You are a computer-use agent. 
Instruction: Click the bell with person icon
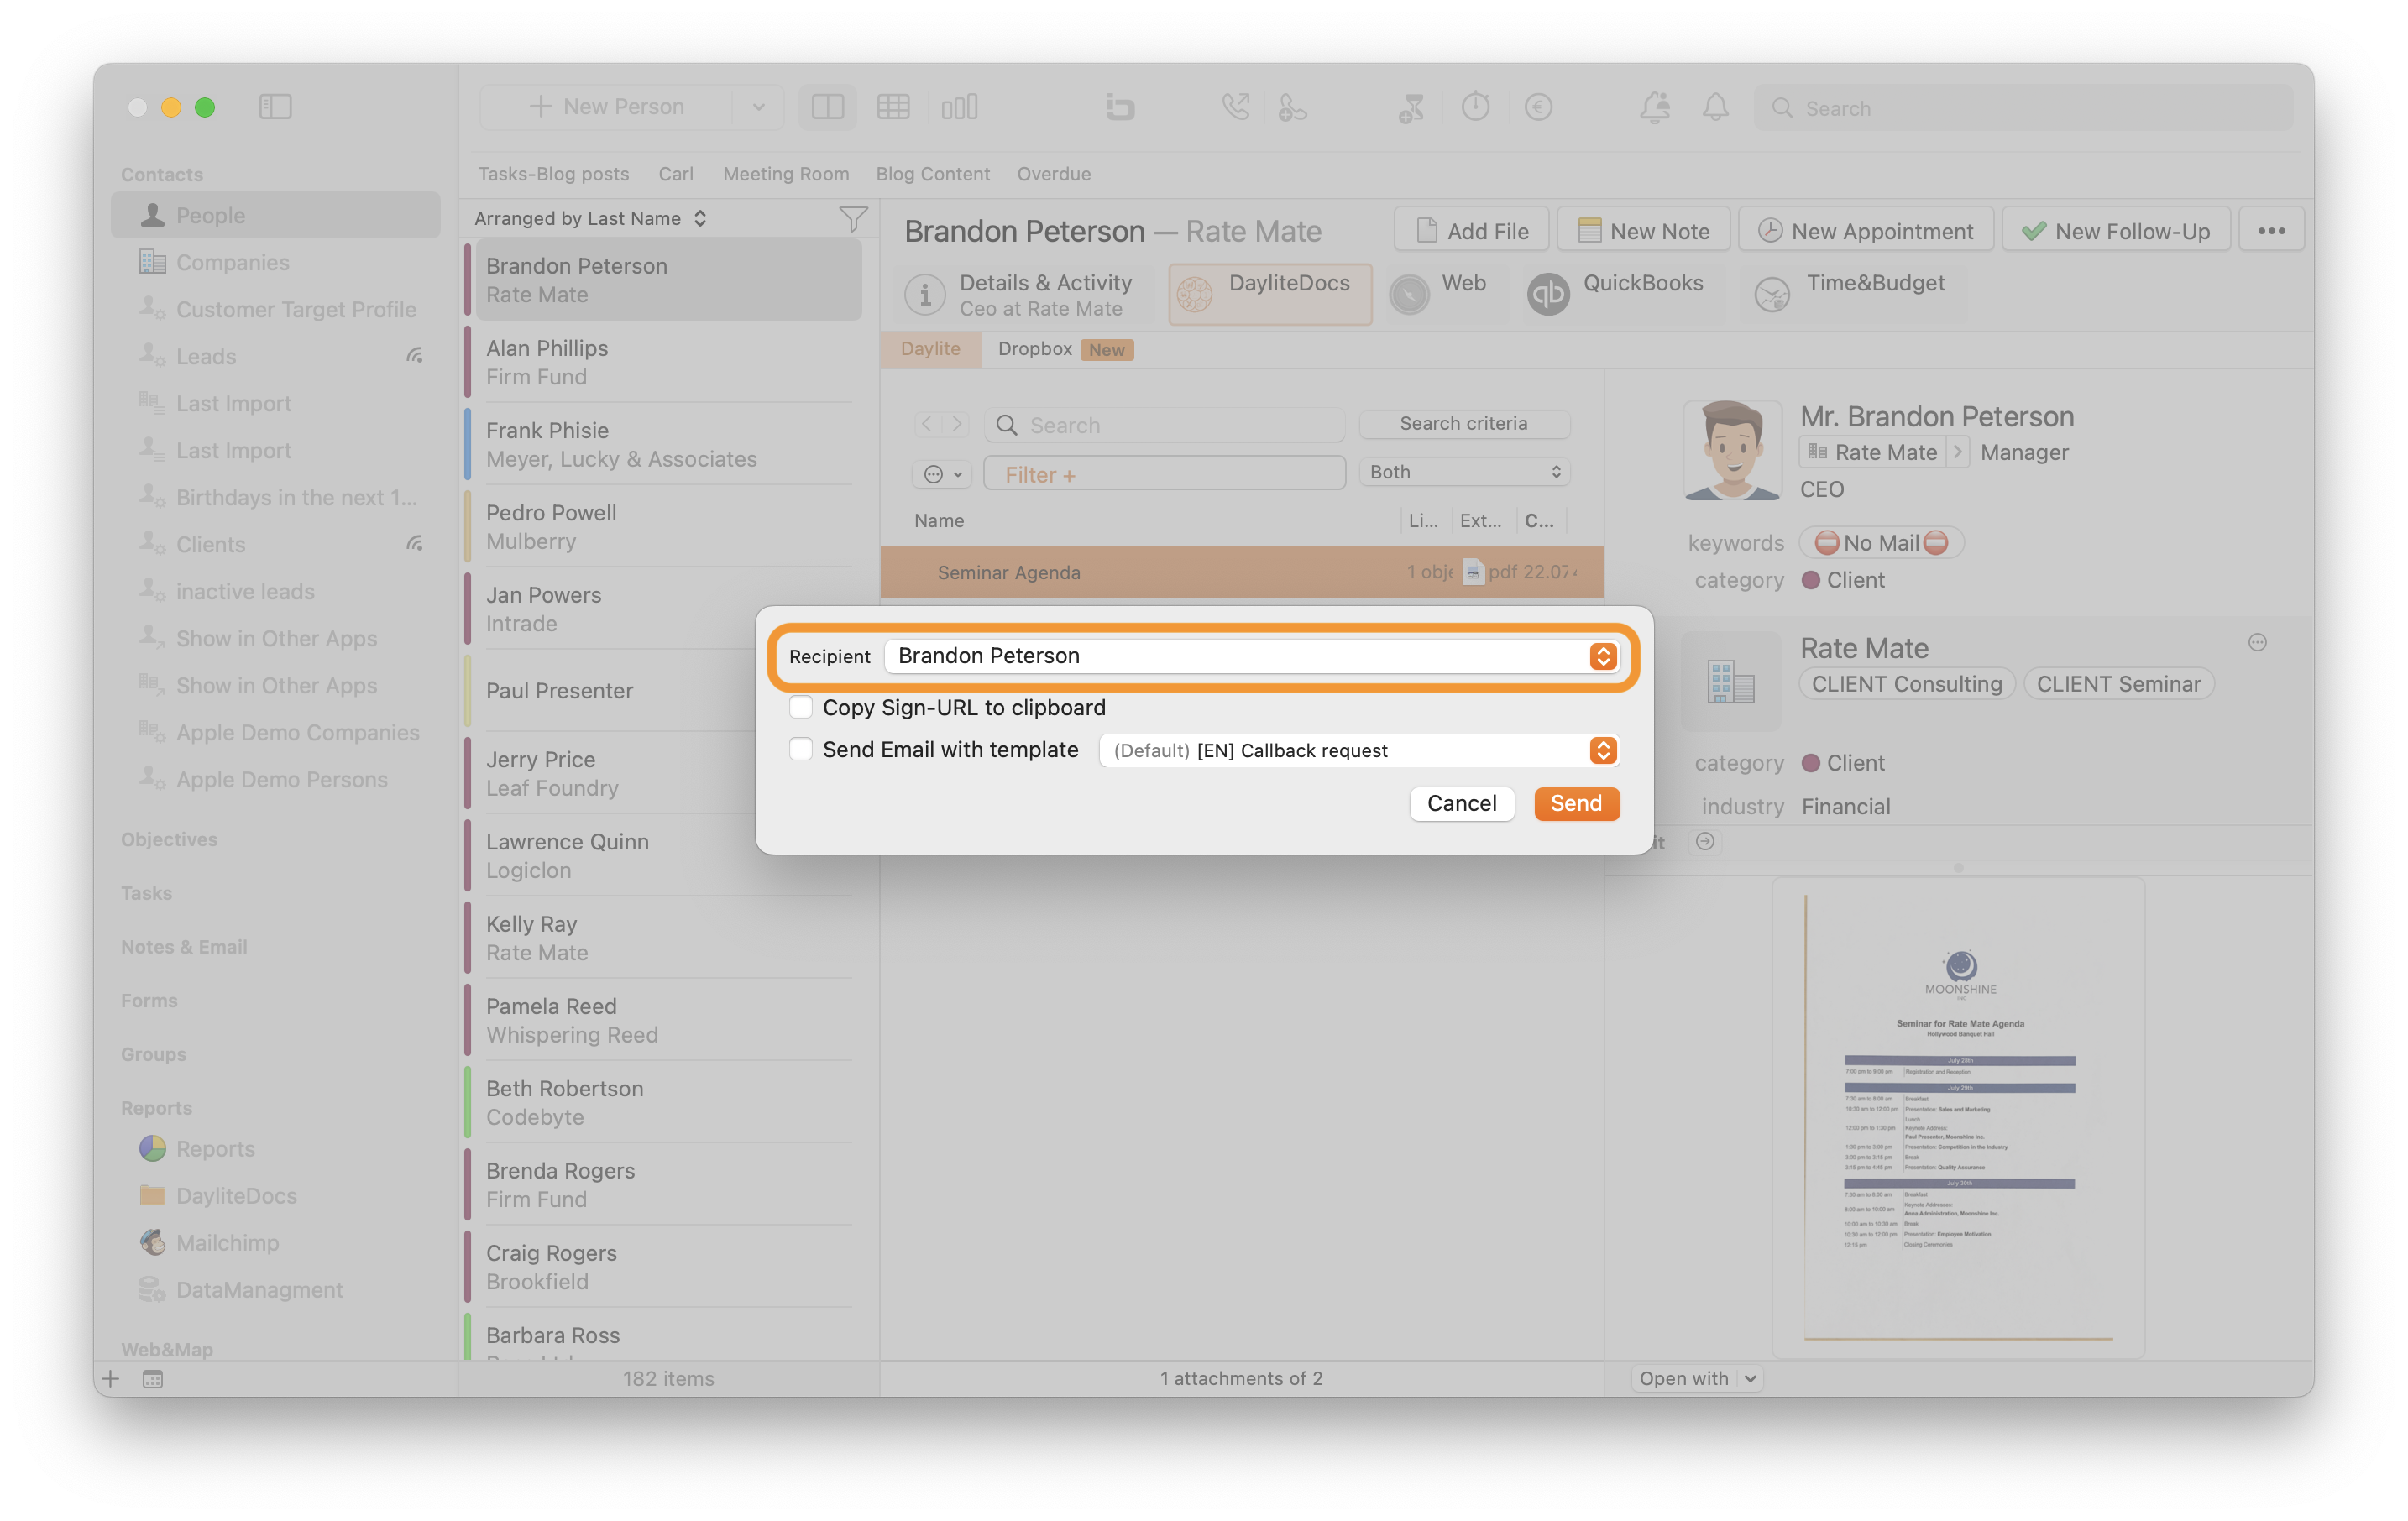[1655, 106]
